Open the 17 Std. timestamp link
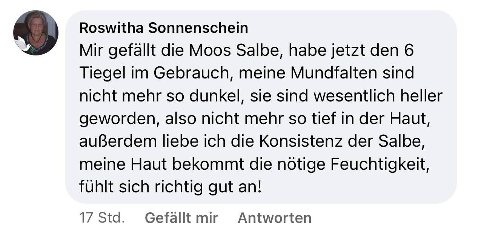Viewport: 484px width, 238px height. click(x=102, y=218)
